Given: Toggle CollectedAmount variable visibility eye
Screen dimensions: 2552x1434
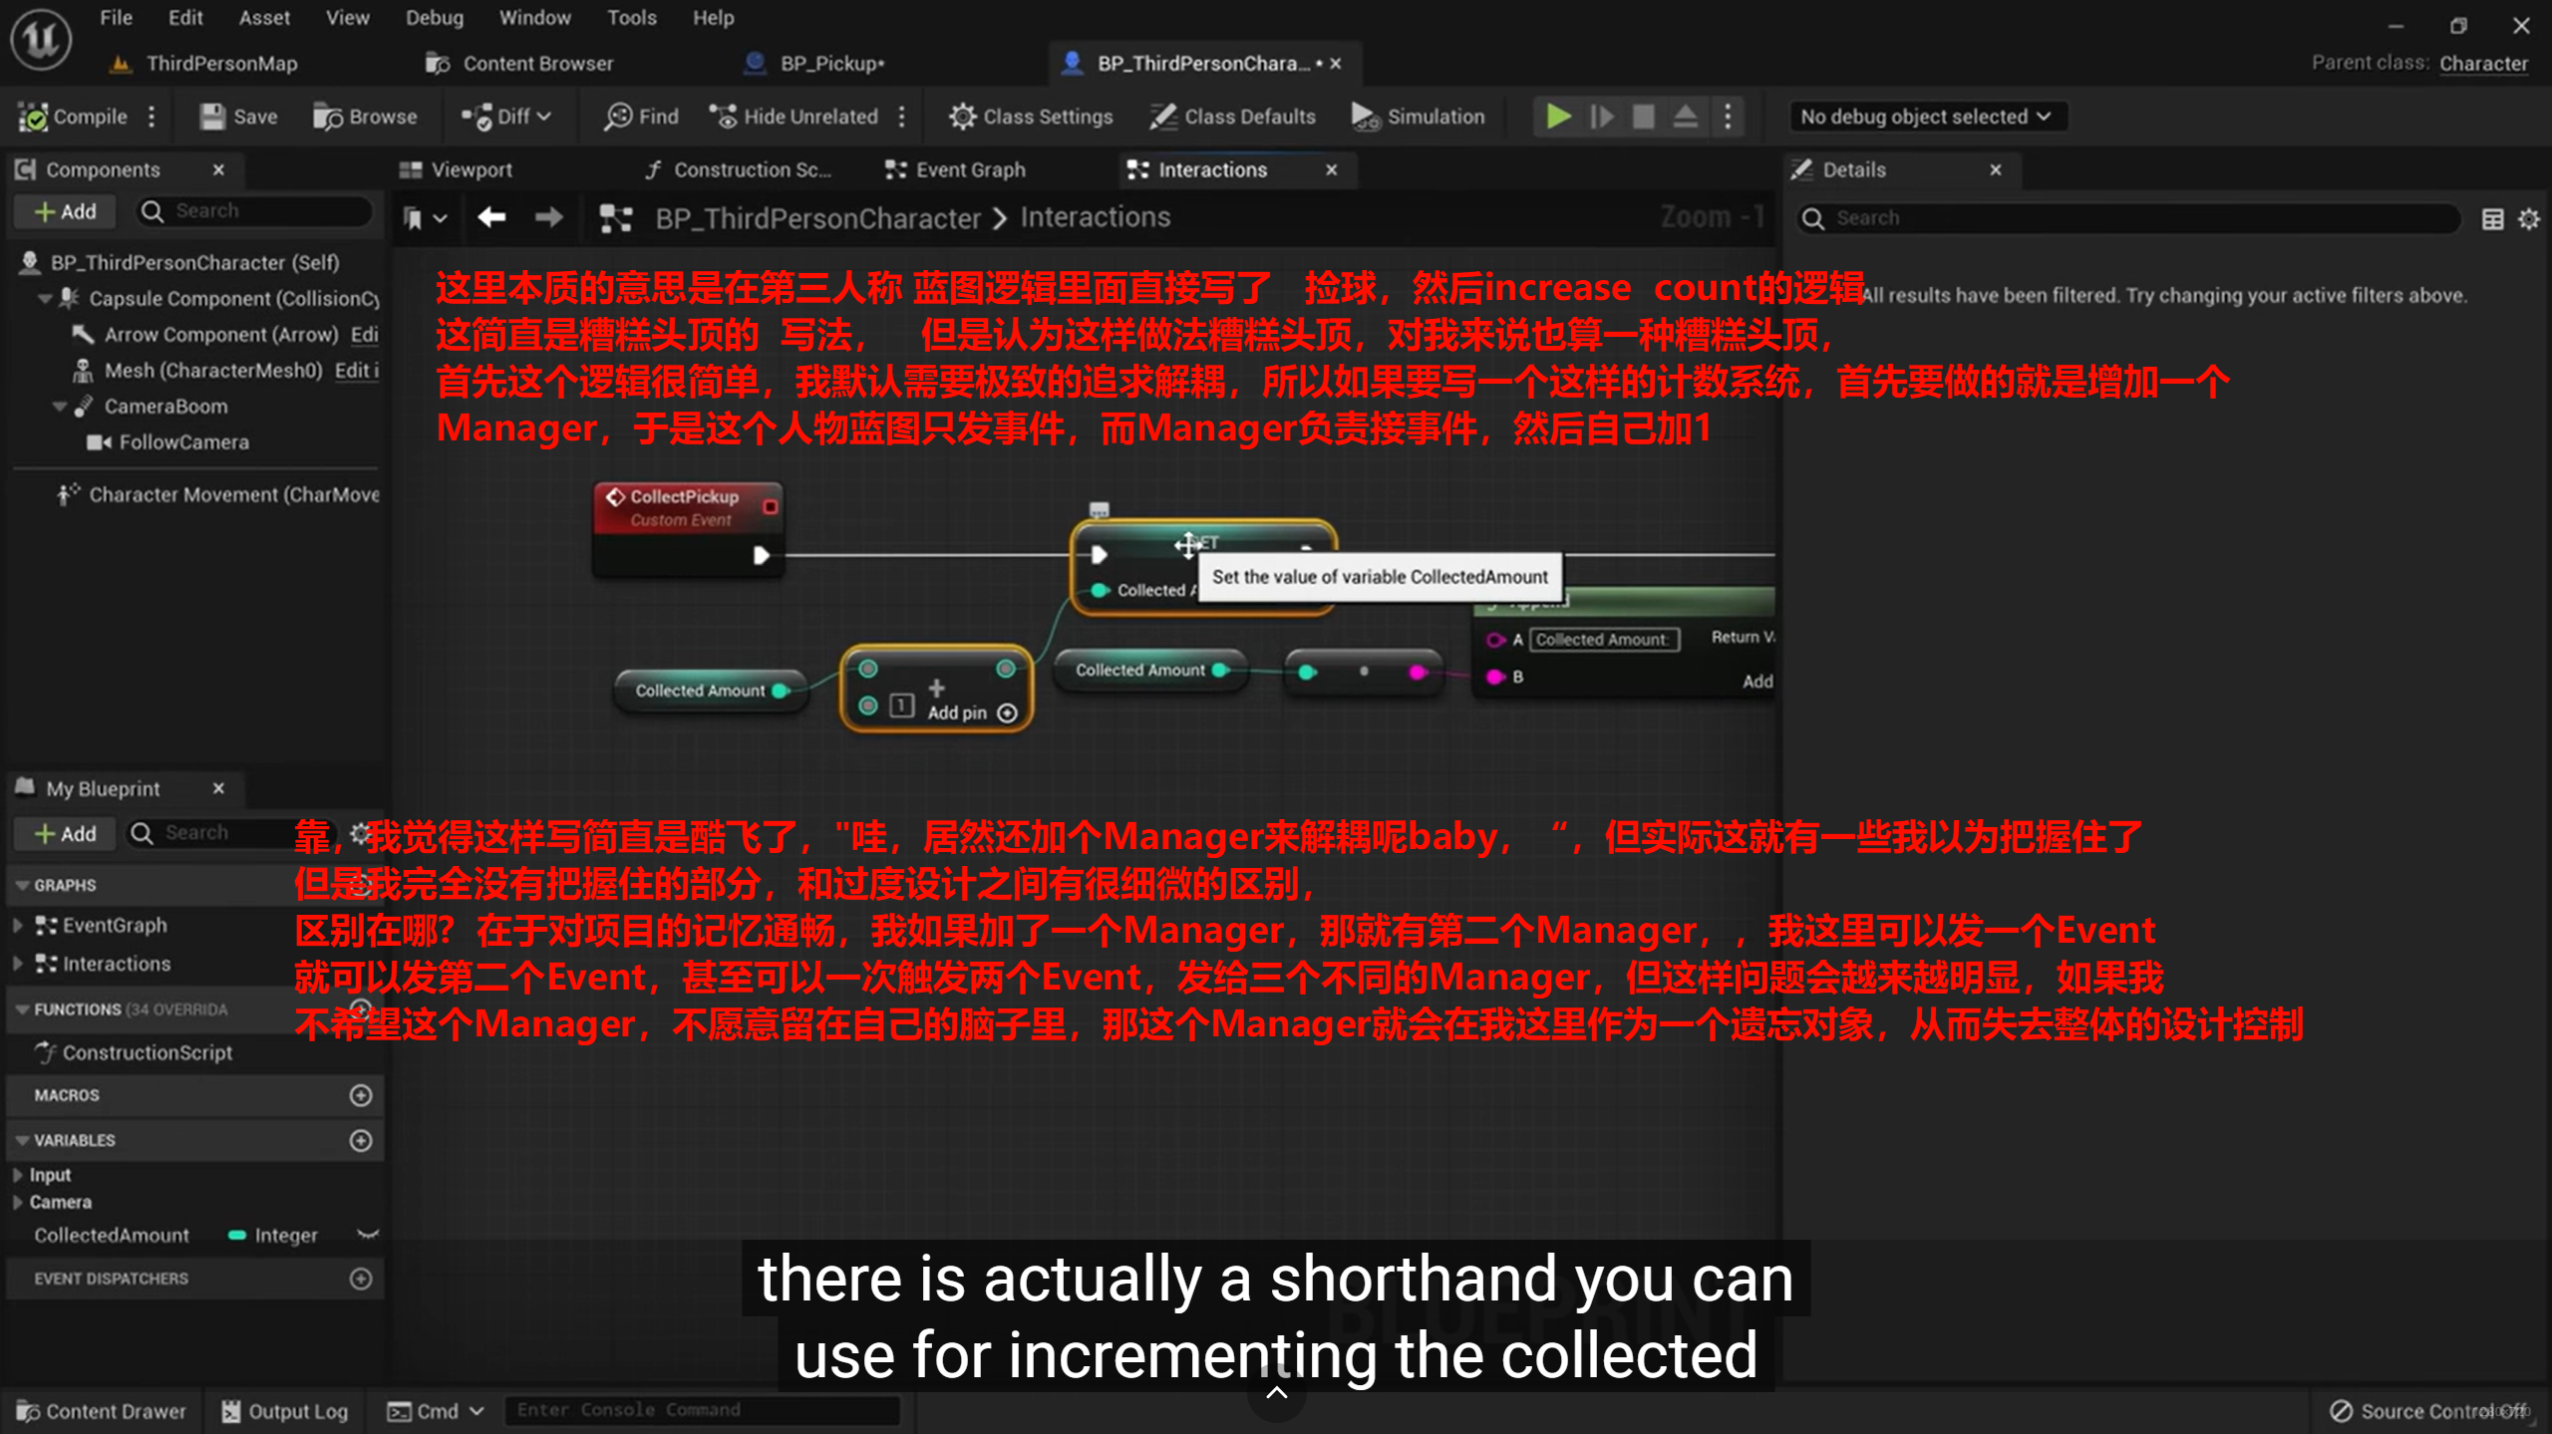Looking at the screenshot, I should (367, 1235).
